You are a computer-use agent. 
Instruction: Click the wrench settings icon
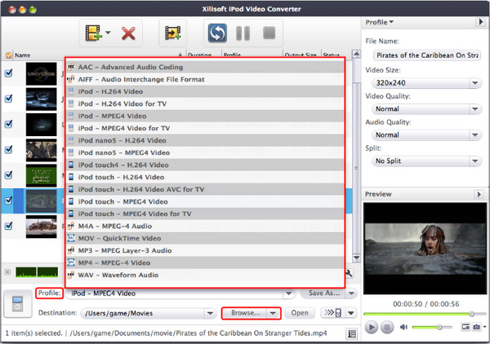point(349,273)
